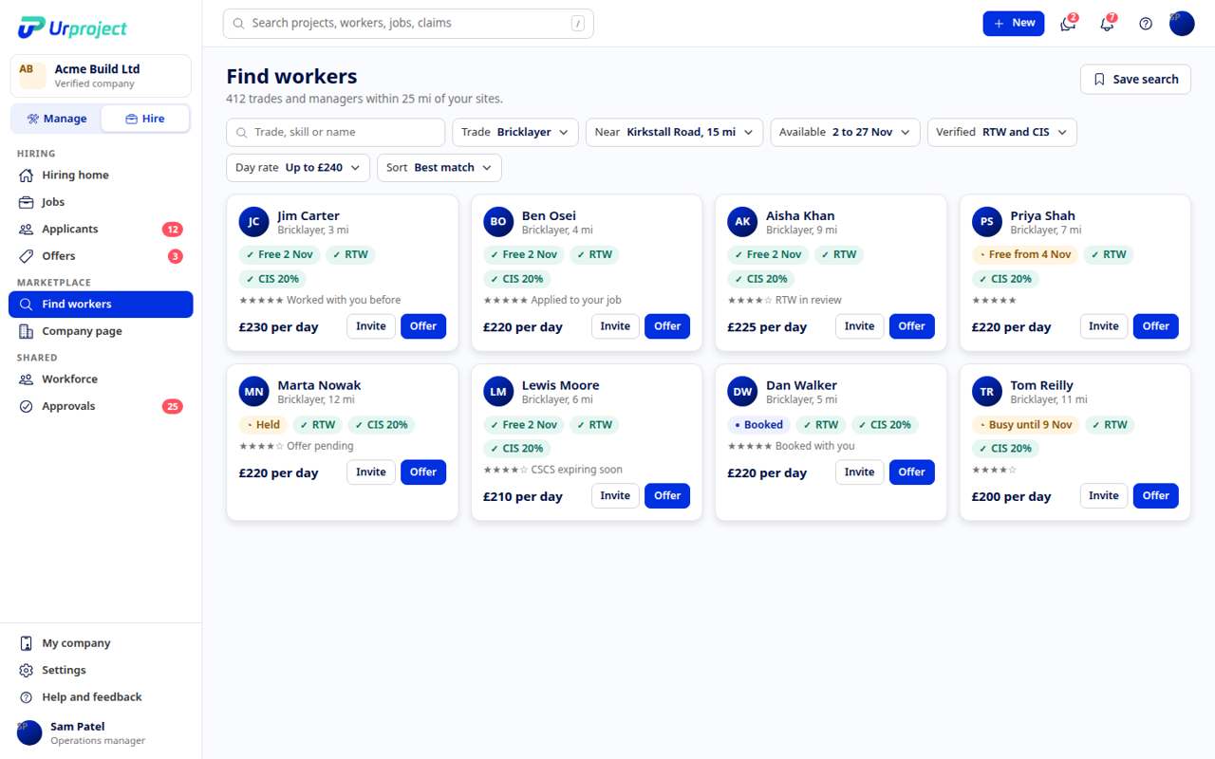The width and height of the screenshot is (1215, 759).
Task: Open Tom Reilly's name link
Action: (x=1041, y=385)
